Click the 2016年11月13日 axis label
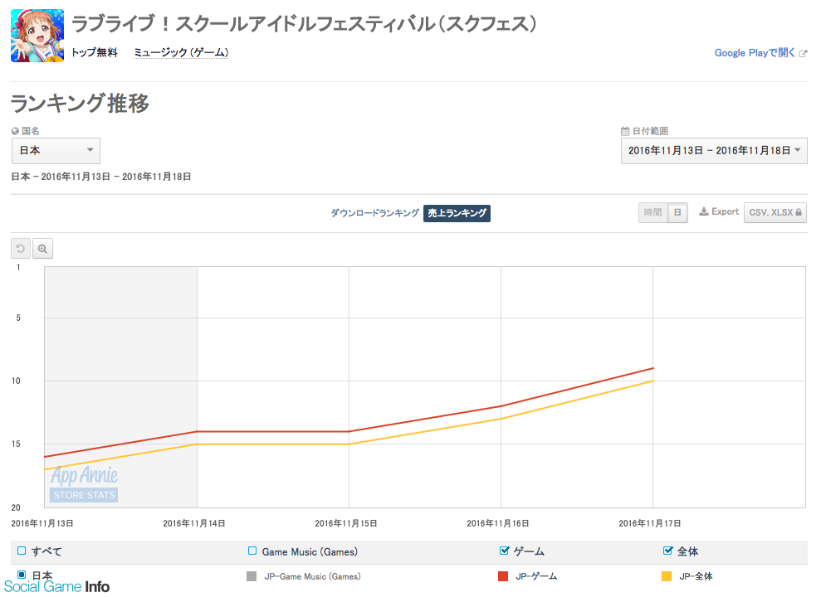Viewport: 821px width, 597px height. pos(42,523)
